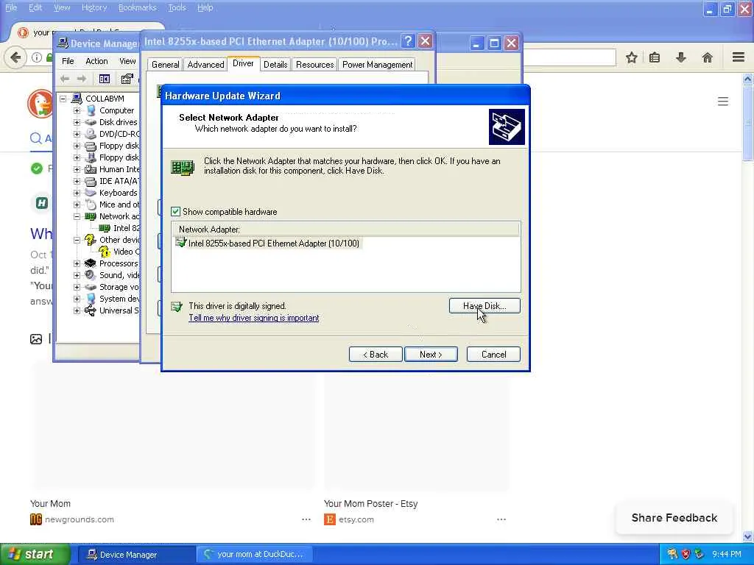
Task: Expand the Human Interface Devices node
Action: point(77,169)
